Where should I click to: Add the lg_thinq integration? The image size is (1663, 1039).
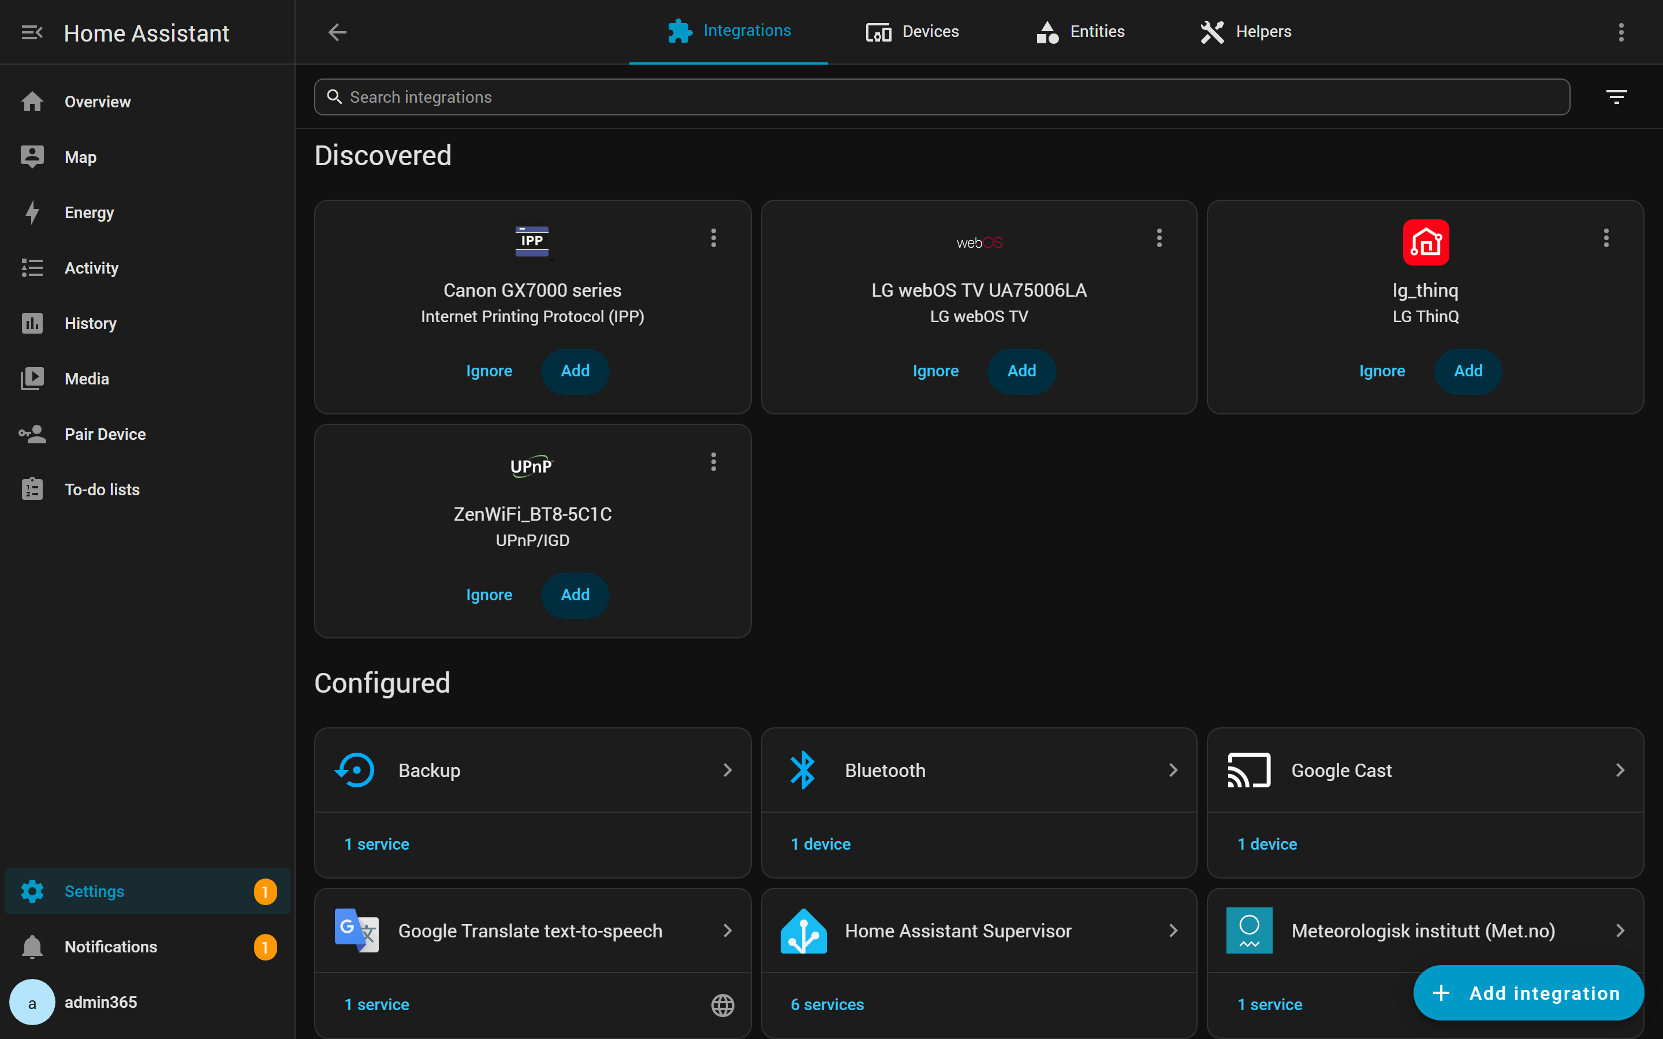(1468, 371)
